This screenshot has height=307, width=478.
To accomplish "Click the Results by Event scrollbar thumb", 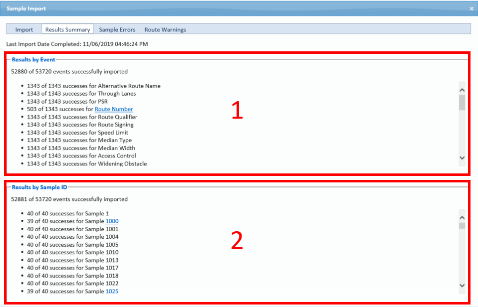I will click(462, 103).
